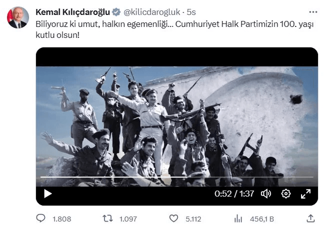
Task: Share the tweet via the upload arrow icon
Action: pyautogui.click(x=310, y=218)
